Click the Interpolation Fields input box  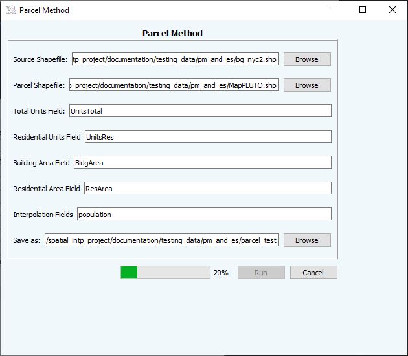click(204, 214)
